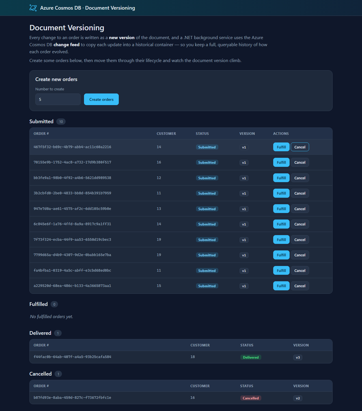Image resolution: width=362 pixels, height=411 pixels.
Task: Click the Number to create input field
Action: click(58, 99)
